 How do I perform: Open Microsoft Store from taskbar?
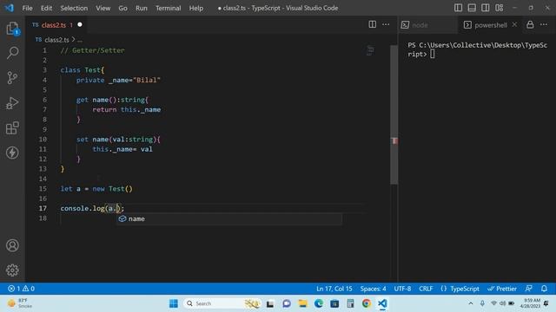click(334, 303)
